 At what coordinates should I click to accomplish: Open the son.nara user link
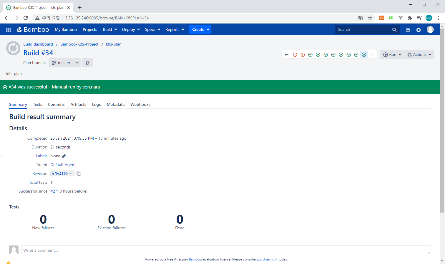tap(91, 87)
